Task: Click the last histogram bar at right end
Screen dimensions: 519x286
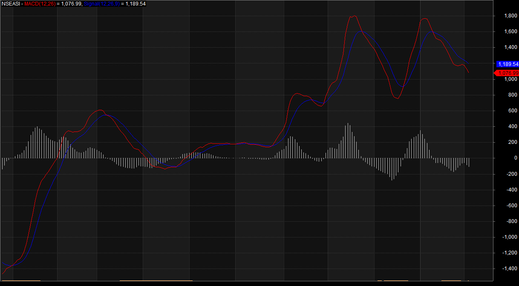Action: [469, 162]
